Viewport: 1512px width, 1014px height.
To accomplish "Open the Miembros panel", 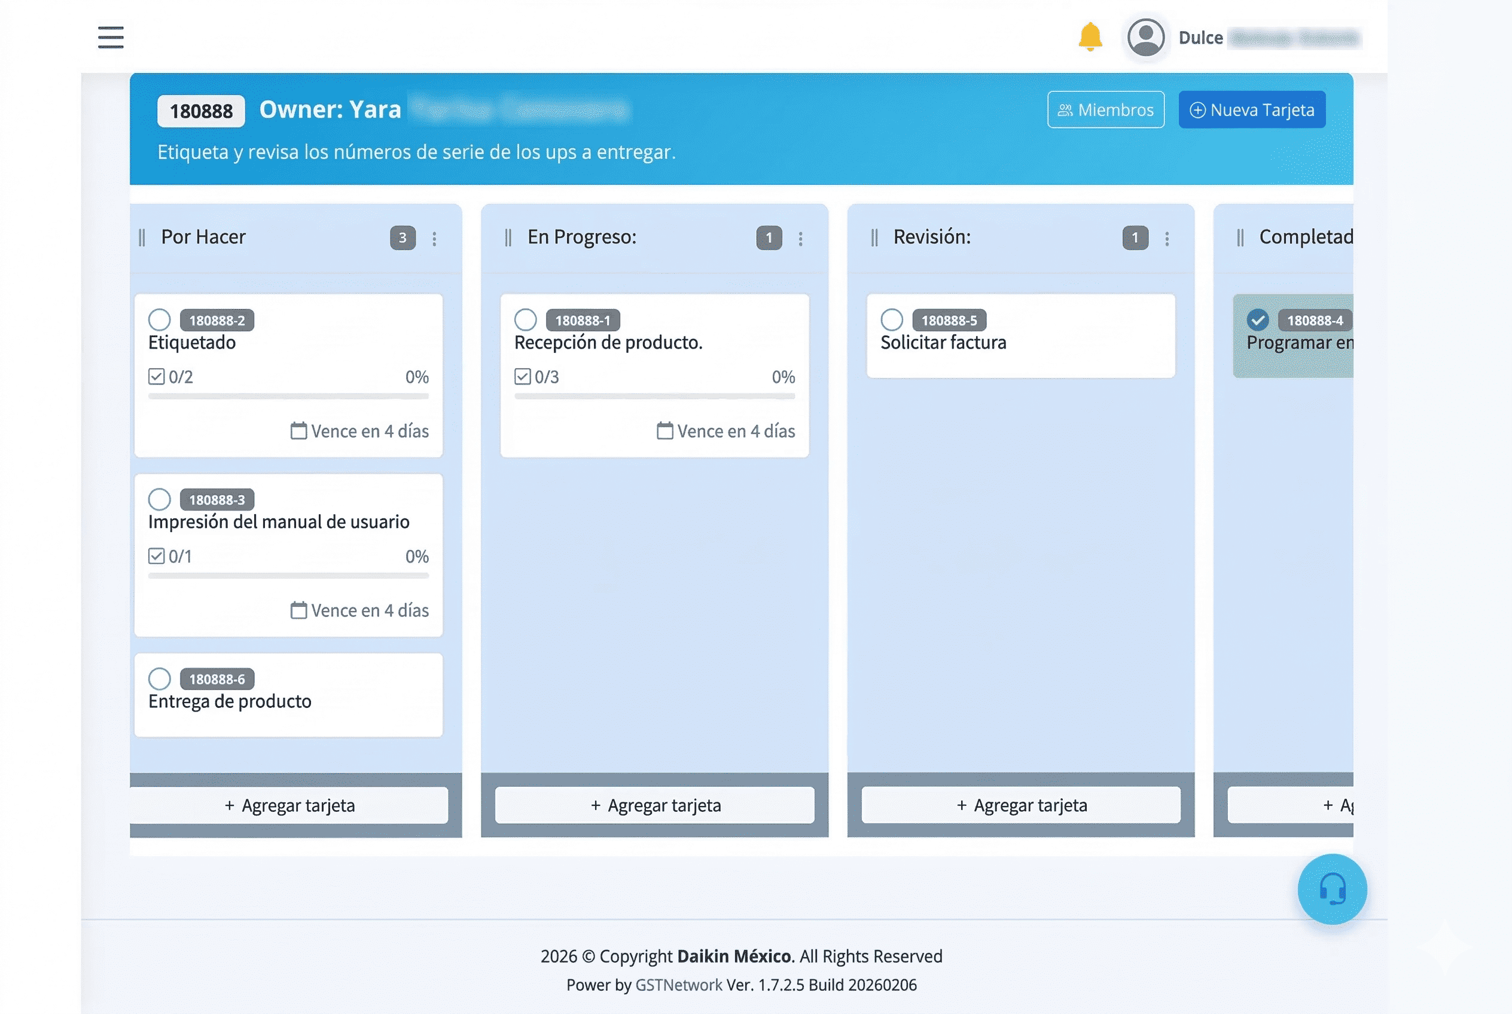I will click(x=1105, y=110).
